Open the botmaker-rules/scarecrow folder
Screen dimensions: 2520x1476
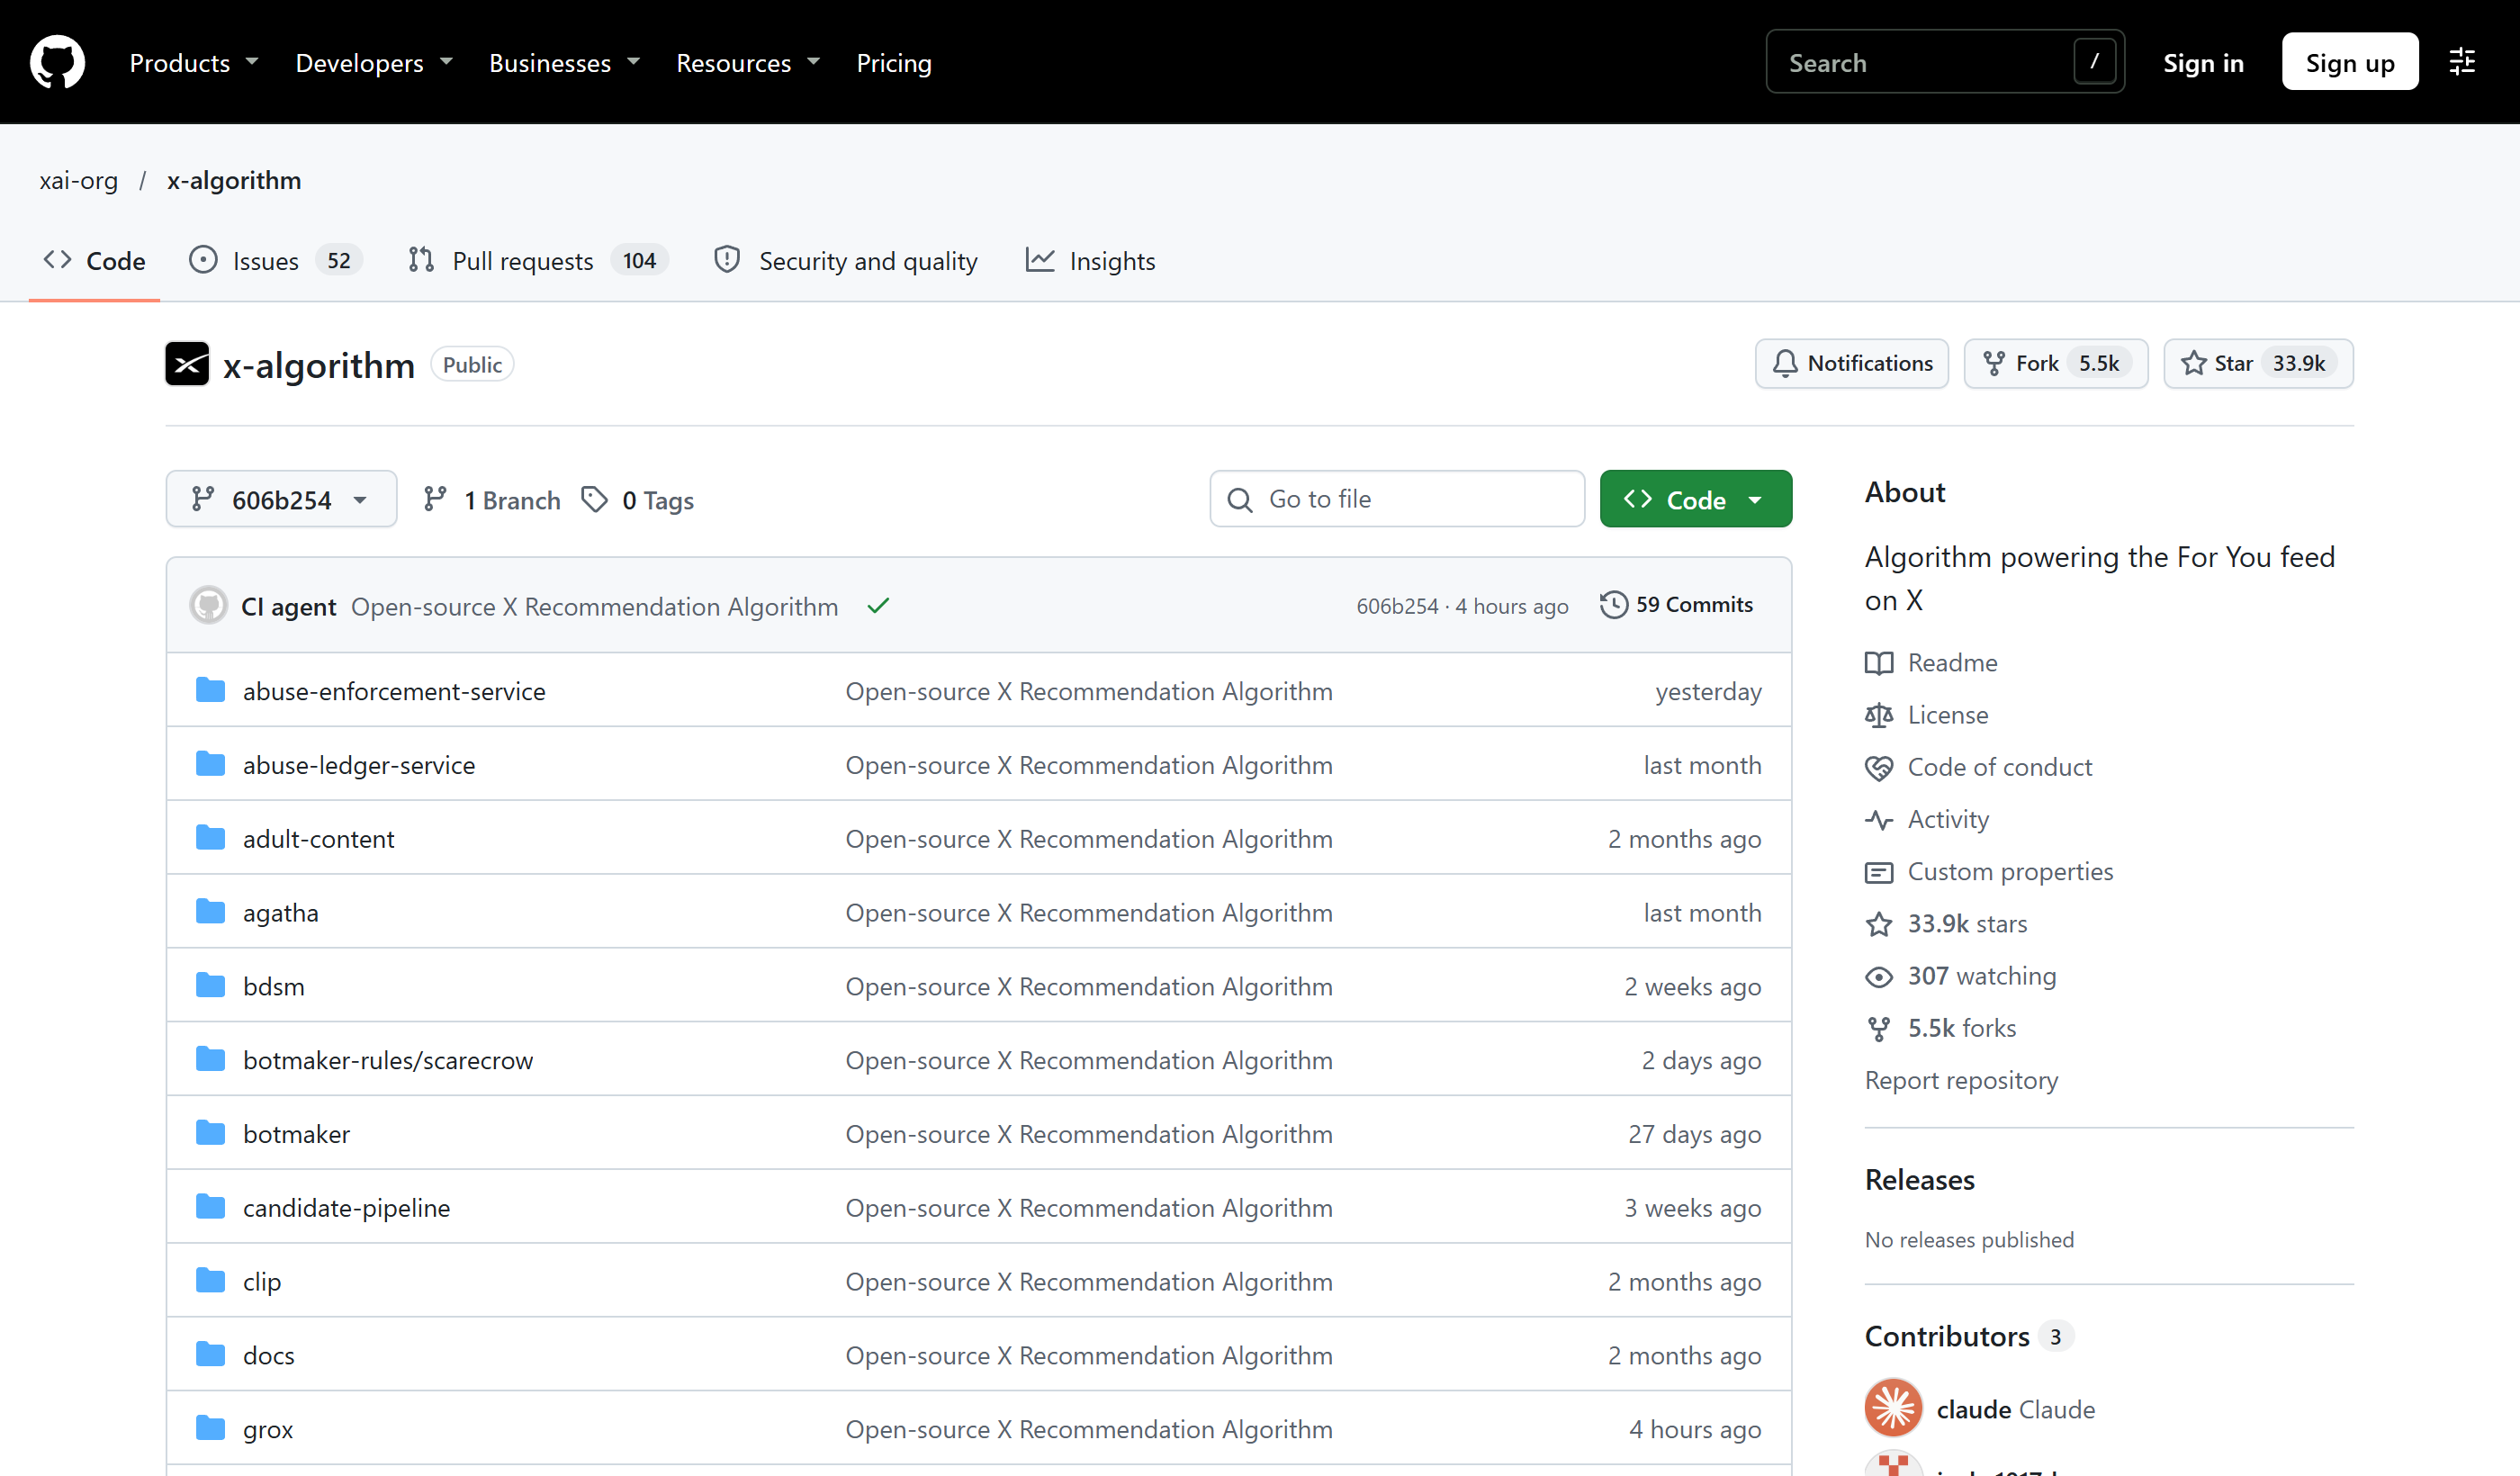pyautogui.click(x=388, y=1060)
